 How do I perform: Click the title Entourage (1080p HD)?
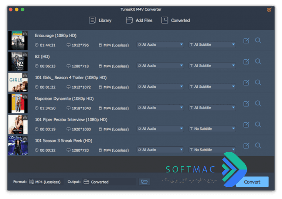point(55,36)
